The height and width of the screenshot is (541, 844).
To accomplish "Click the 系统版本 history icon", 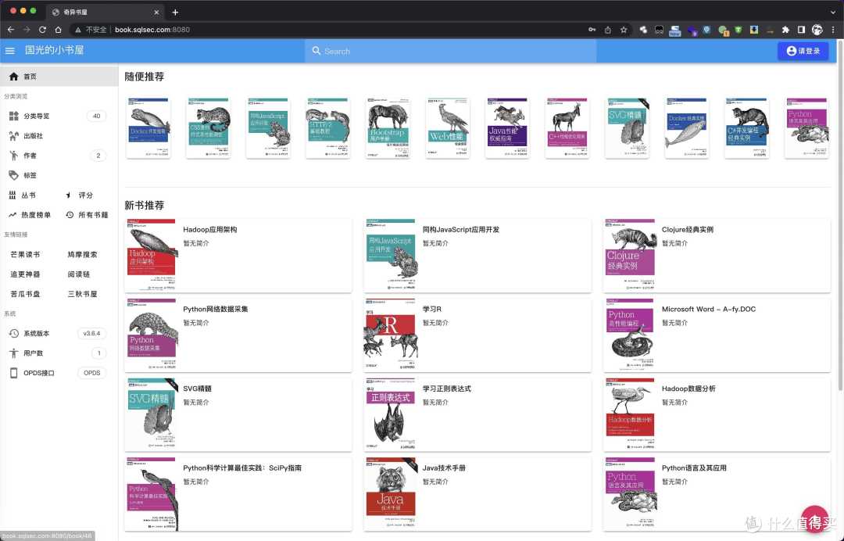I will click(13, 333).
